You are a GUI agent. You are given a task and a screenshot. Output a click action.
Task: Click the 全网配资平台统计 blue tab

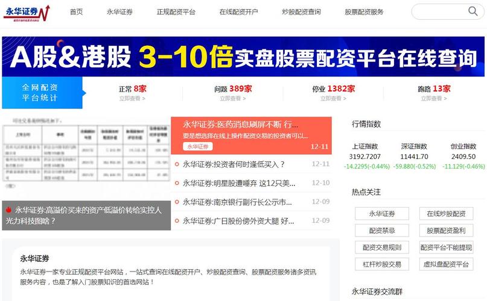[43, 93]
